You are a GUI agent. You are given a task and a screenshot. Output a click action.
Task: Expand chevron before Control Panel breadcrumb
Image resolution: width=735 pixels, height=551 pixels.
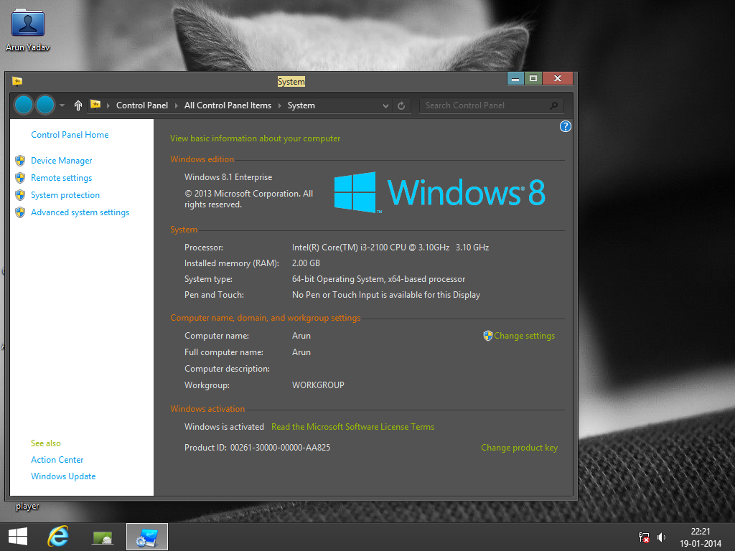tap(108, 105)
